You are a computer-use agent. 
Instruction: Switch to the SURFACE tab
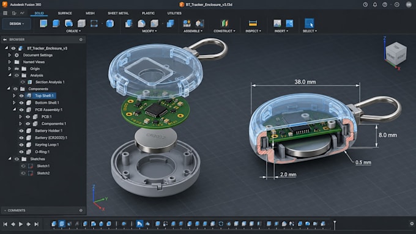click(65, 13)
